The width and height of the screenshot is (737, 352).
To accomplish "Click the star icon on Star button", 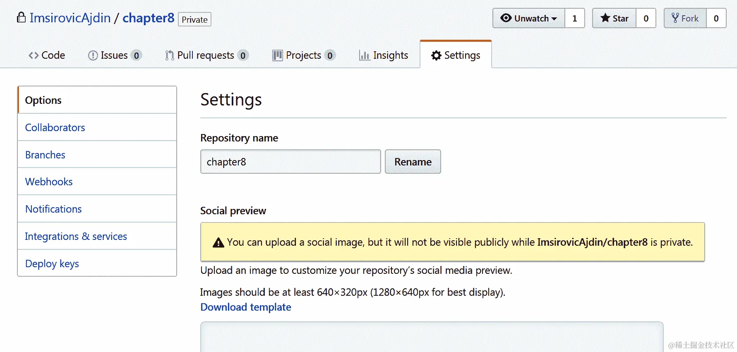I will click(x=605, y=18).
